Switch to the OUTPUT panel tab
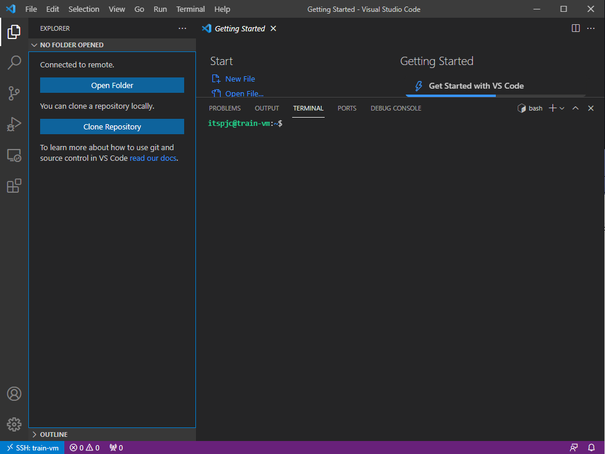The height and width of the screenshot is (454, 605). click(267, 108)
